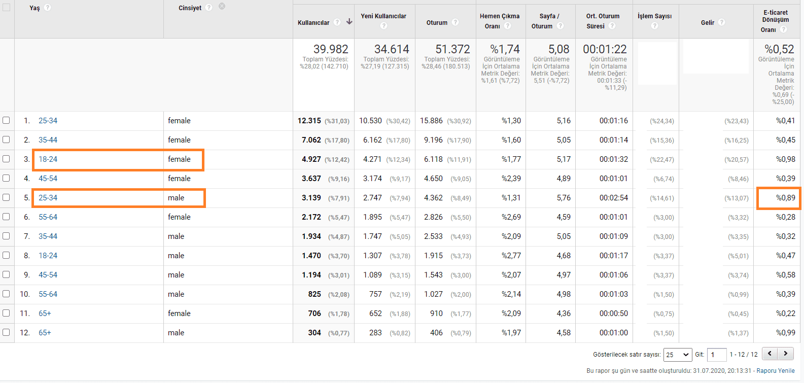The image size is (804, 383).
Task: Open the 55-64 age link for female row
Action: click(x=48, y=217)
